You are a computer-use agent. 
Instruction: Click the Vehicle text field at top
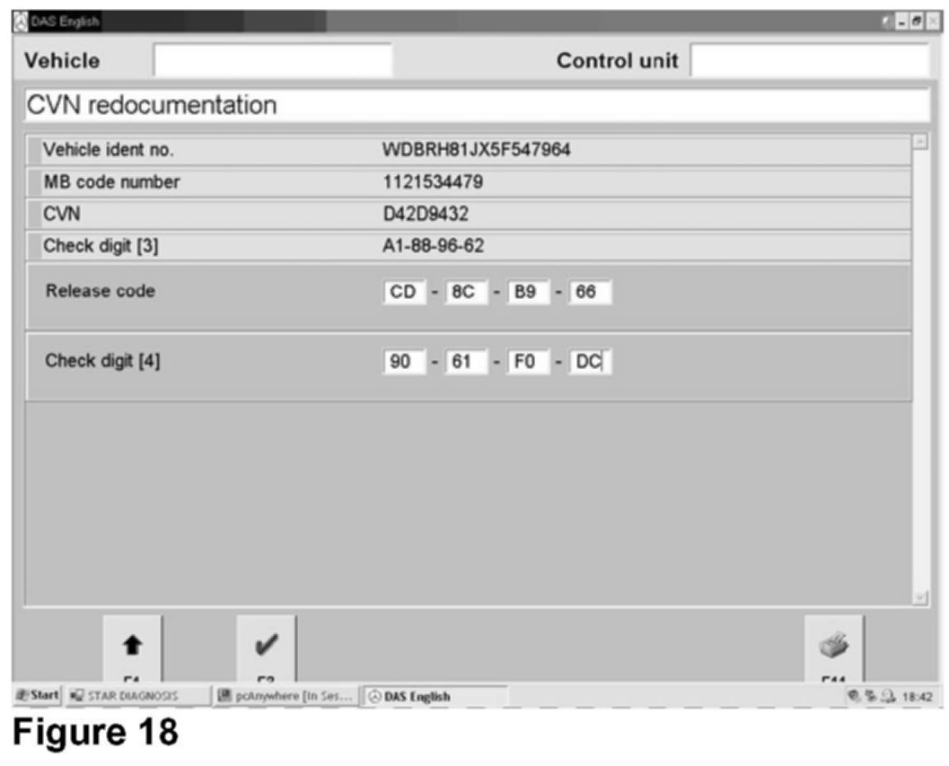[x=273, y=60]
